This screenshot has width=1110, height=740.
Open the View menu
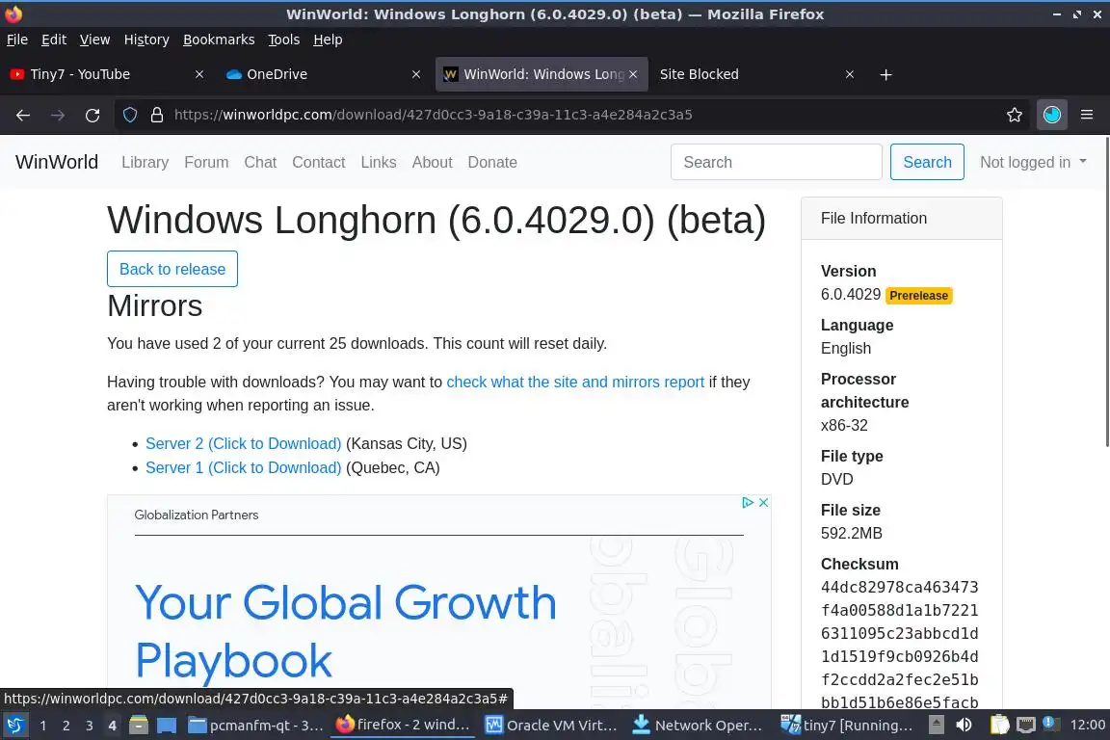94,40
